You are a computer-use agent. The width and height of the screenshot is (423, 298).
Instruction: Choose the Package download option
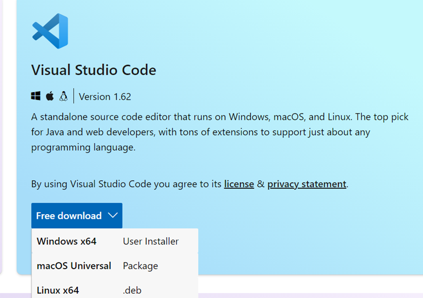click(x=141, y=266)
